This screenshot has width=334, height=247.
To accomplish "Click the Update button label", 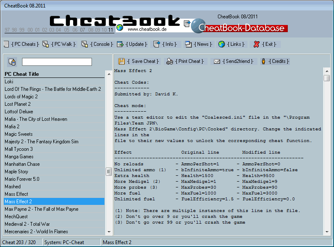I will (136, 44).
